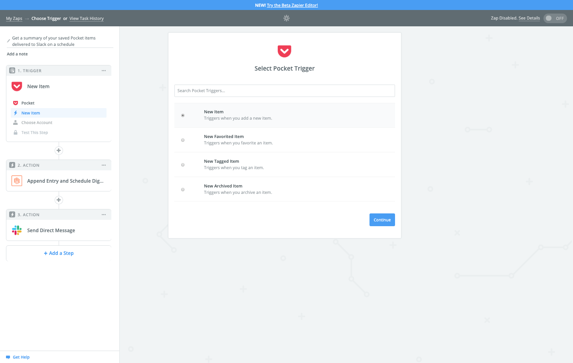Click the lock icon beside Test This Step
Image resolution: width=573 pixels, height=363 pixels.
point(16,132)
